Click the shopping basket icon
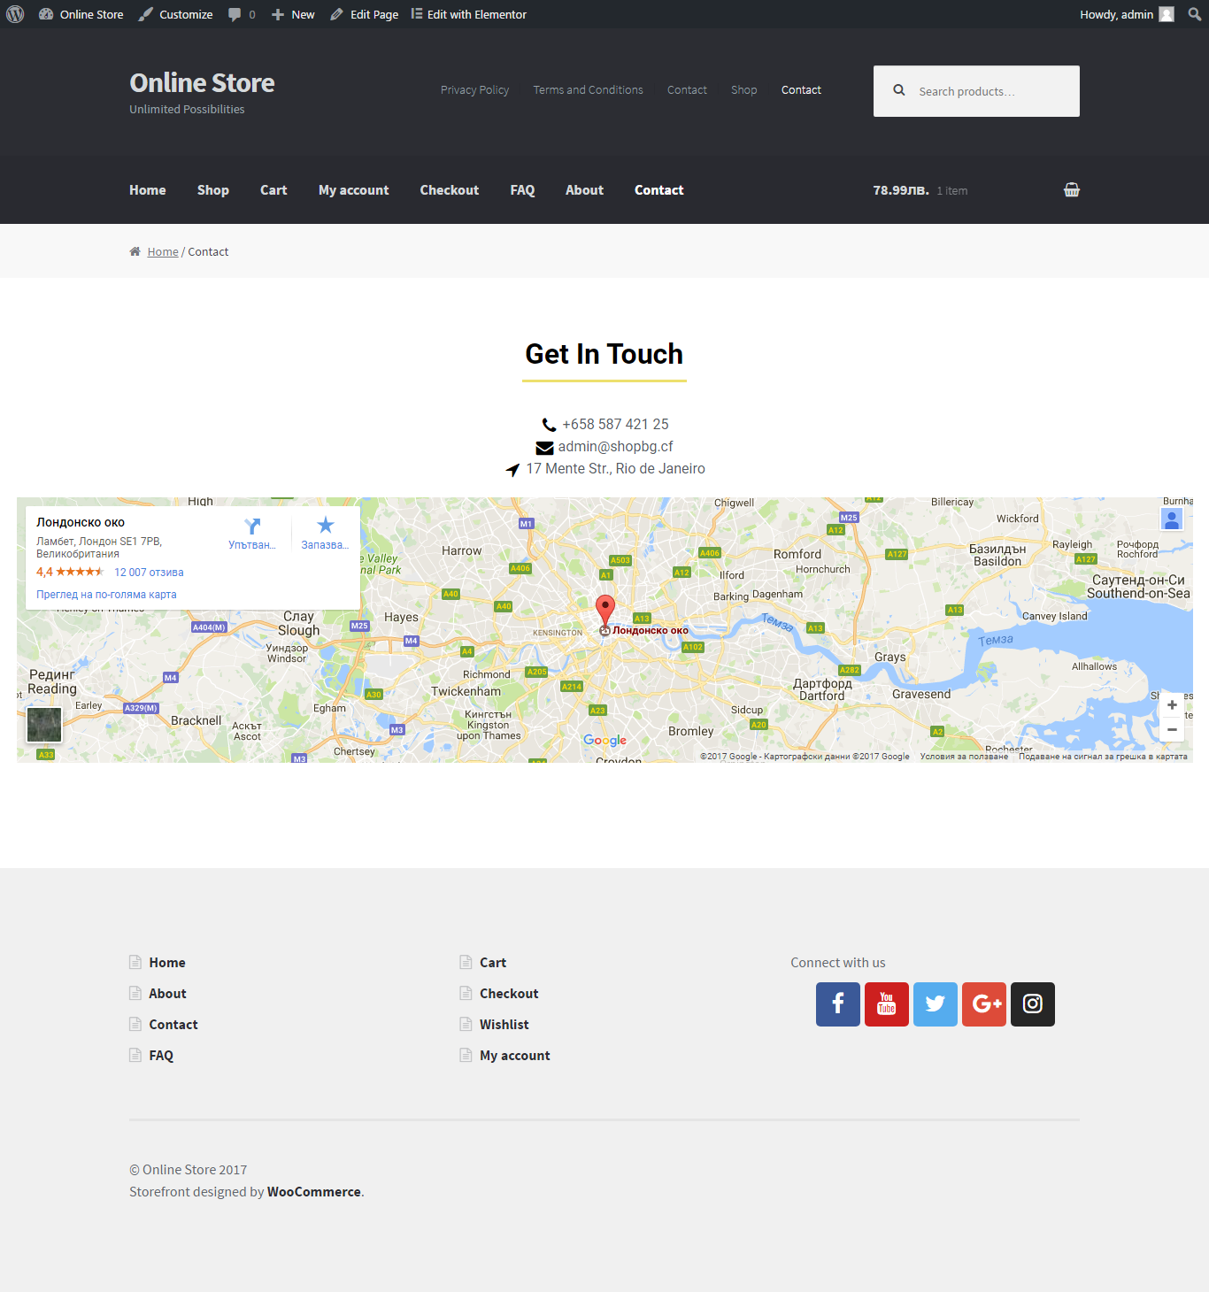 click(x=1072, y=189)
